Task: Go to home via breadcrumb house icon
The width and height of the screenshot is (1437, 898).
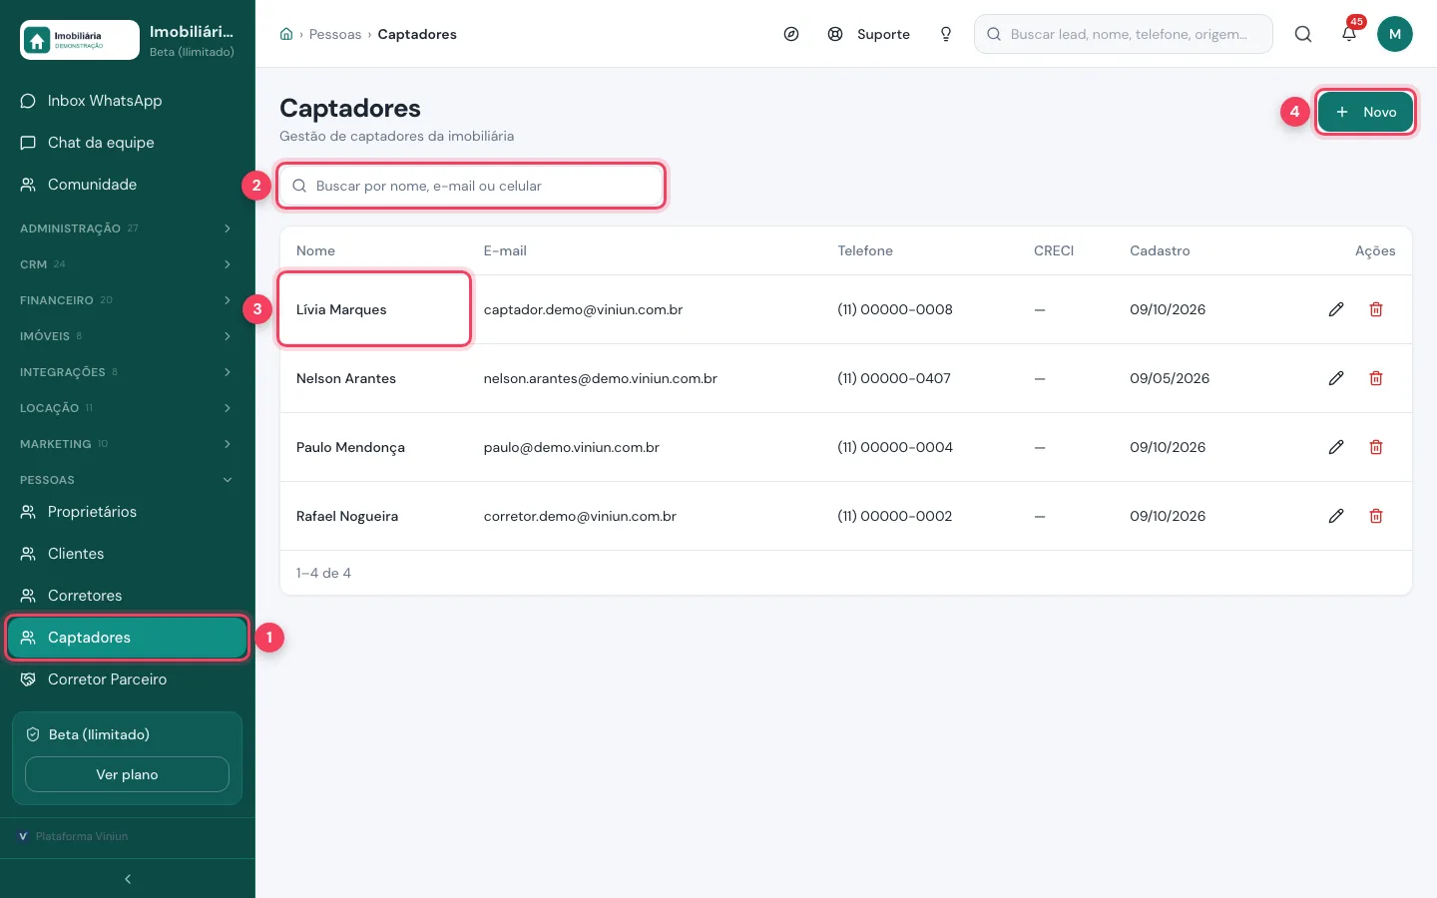Action: point(286,34)
